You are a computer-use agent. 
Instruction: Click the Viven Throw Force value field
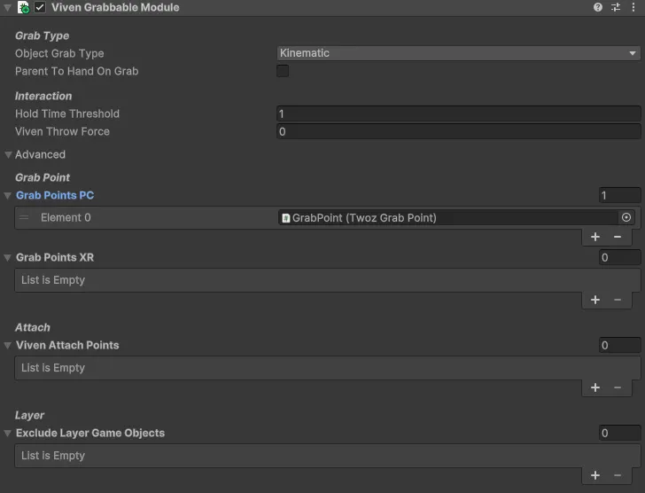click(x=458, y=131)
